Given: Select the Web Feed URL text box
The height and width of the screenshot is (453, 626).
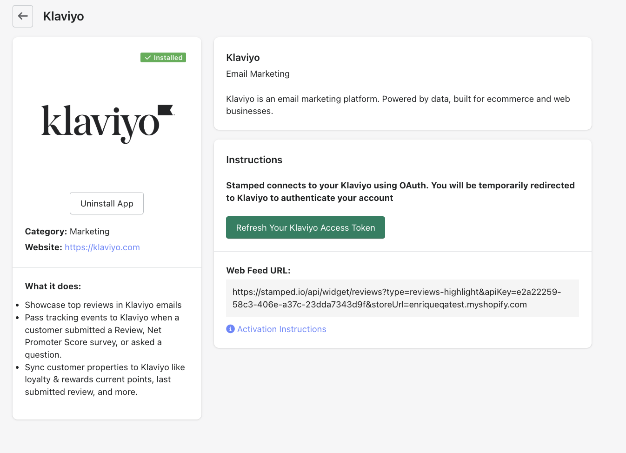Looking at the screenshot, I should pos(402,298).
